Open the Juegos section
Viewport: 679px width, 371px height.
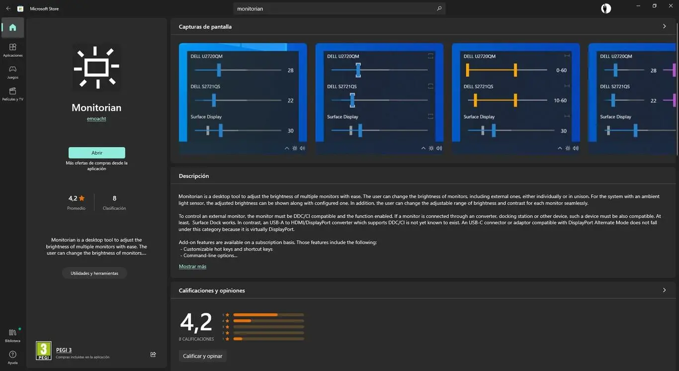(x=13, y=72)
